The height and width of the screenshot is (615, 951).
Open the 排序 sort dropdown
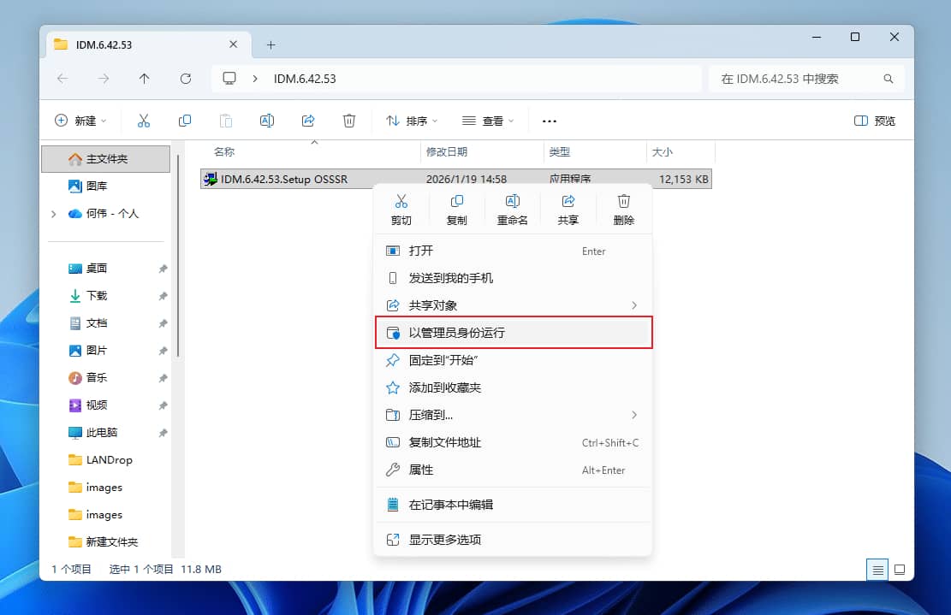(x=411, y=121)
